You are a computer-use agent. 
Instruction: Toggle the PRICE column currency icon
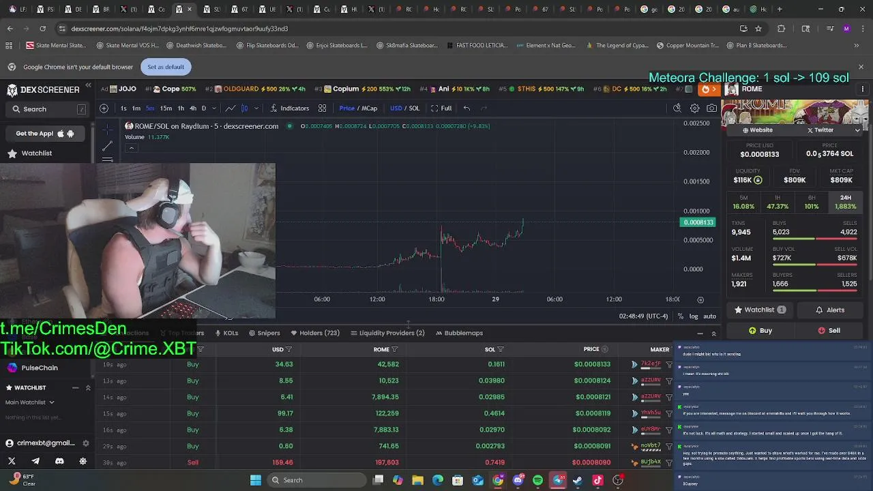point(604,349)
